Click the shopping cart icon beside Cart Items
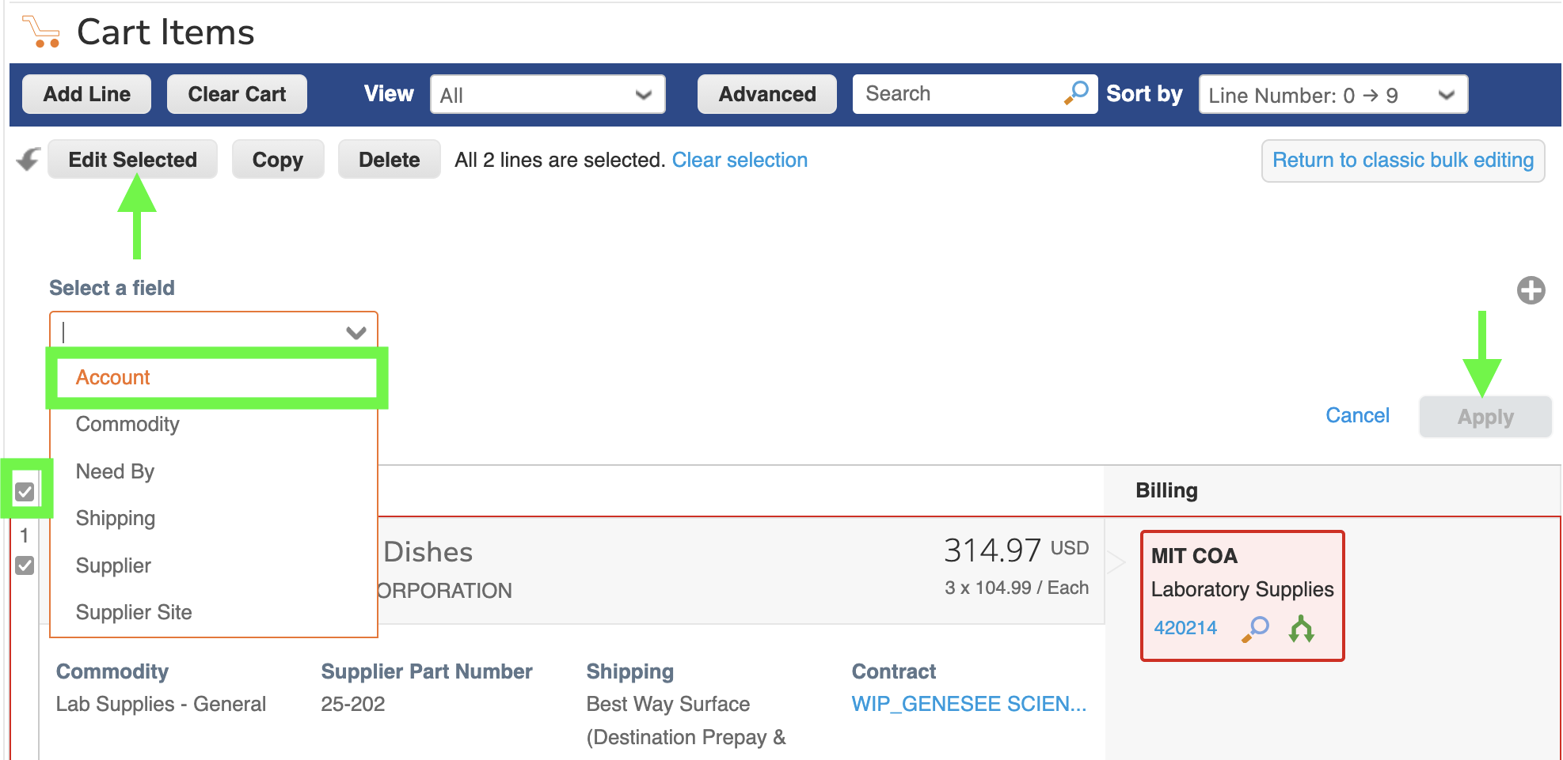Image resolution: width=1563 pixels, height=760 pixels. tap(40, 32)
